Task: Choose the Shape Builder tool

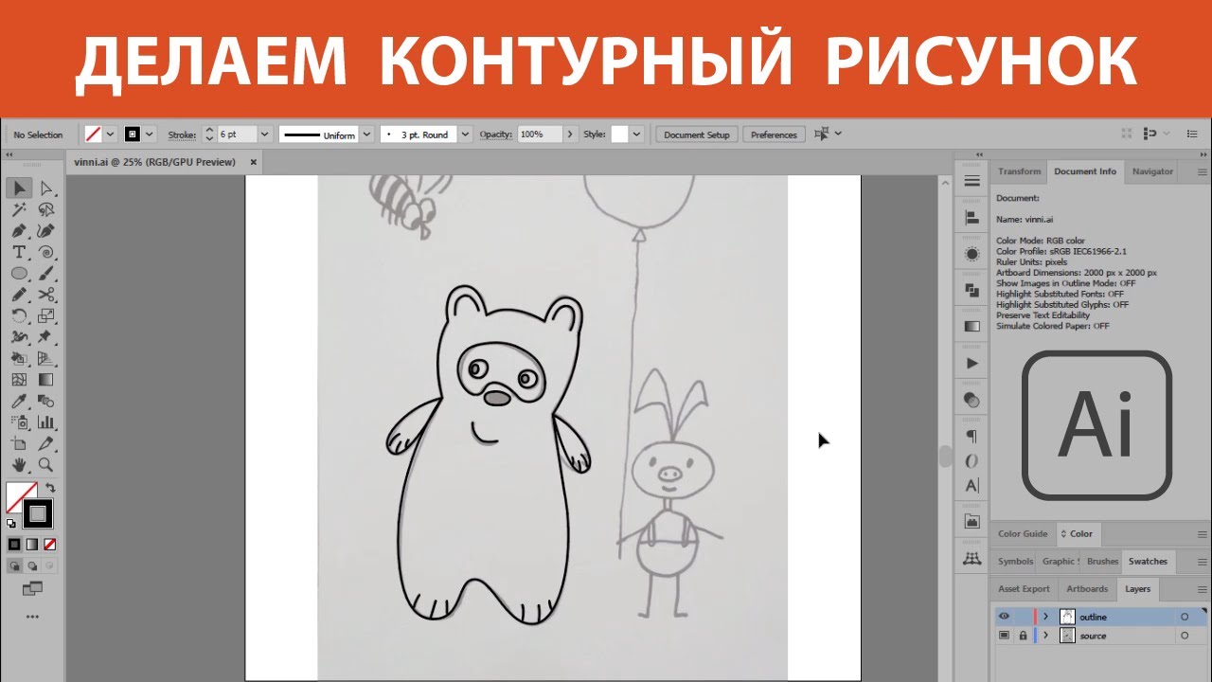Action: (x=19, y=359)
